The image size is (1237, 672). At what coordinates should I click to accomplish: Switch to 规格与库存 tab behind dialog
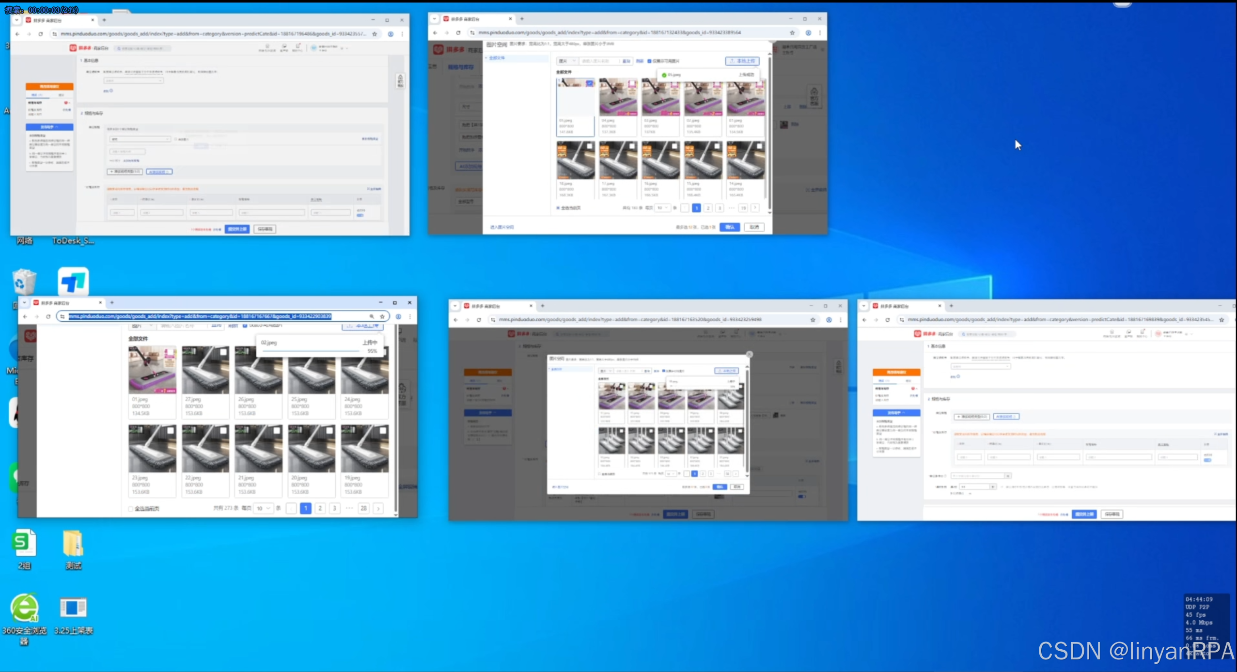[460, 67]
